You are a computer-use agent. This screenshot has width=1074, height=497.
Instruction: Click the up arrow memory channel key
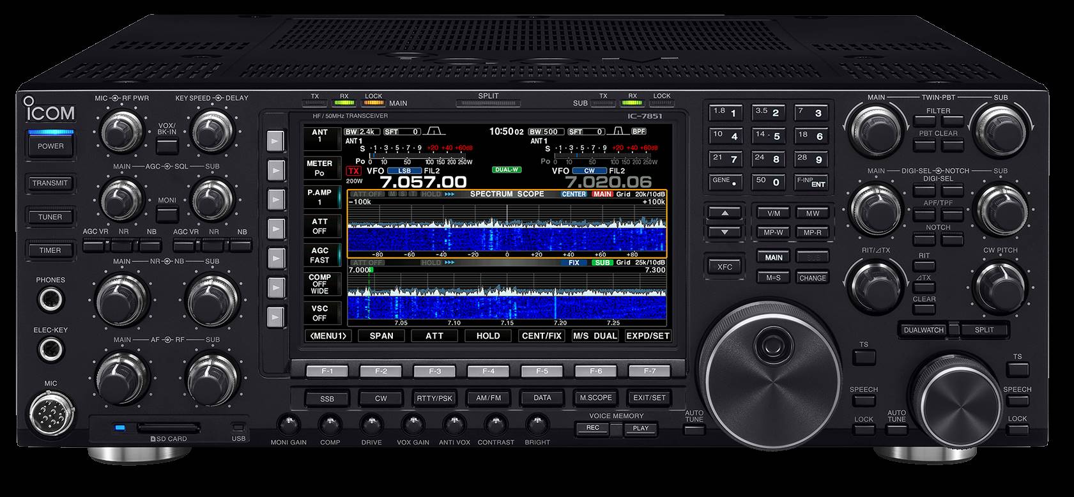725,213
